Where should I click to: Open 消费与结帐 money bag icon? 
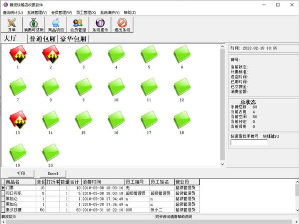click(x=34, y=25)
